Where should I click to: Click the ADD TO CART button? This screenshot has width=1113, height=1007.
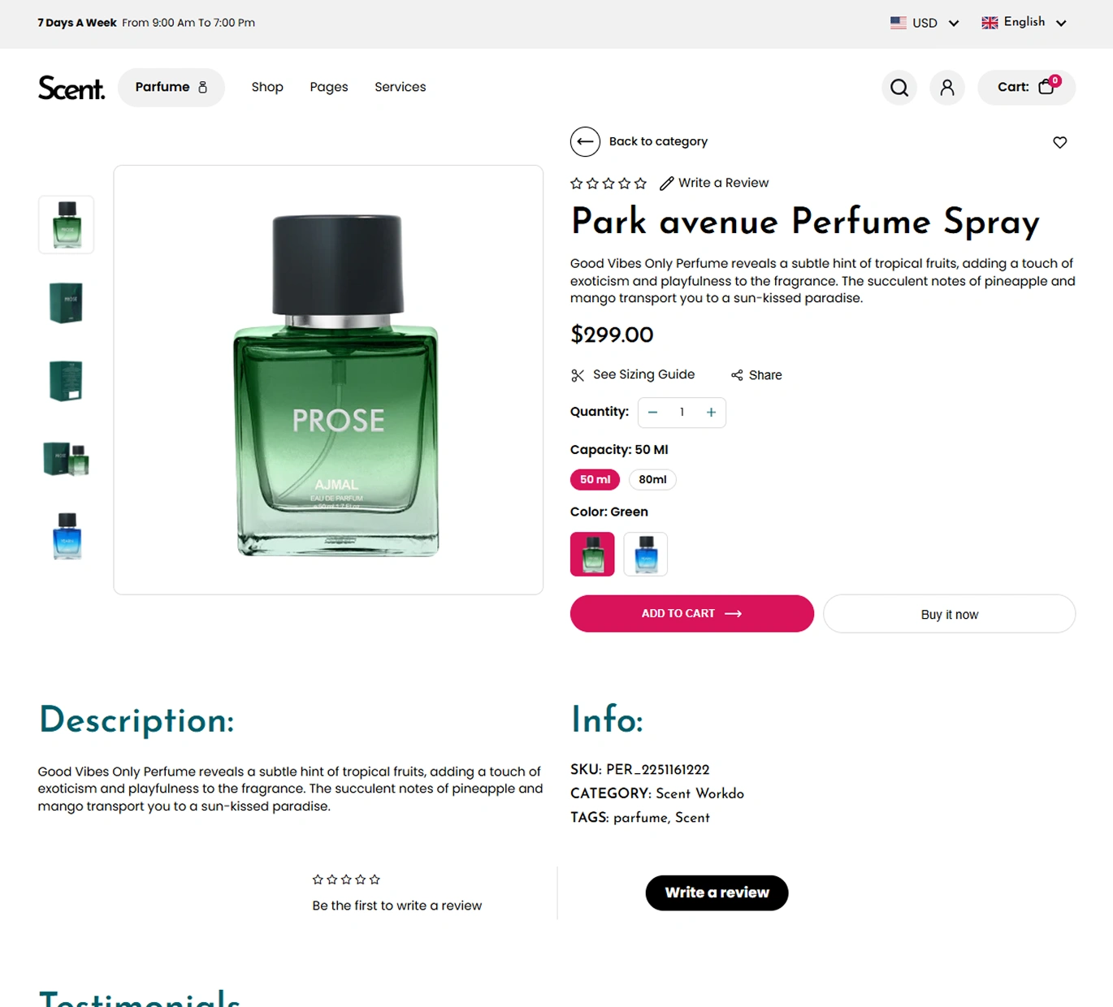tap(691, 613)
